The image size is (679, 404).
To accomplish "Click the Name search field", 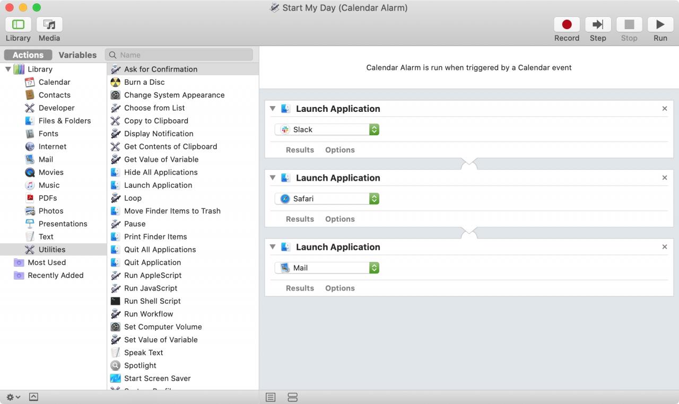I will click(x=179, y=55).
